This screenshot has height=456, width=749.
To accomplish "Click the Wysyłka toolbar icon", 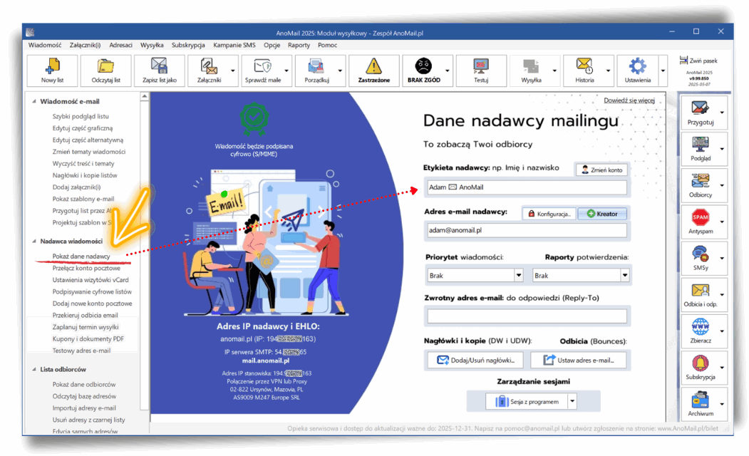I will (531, 71).
